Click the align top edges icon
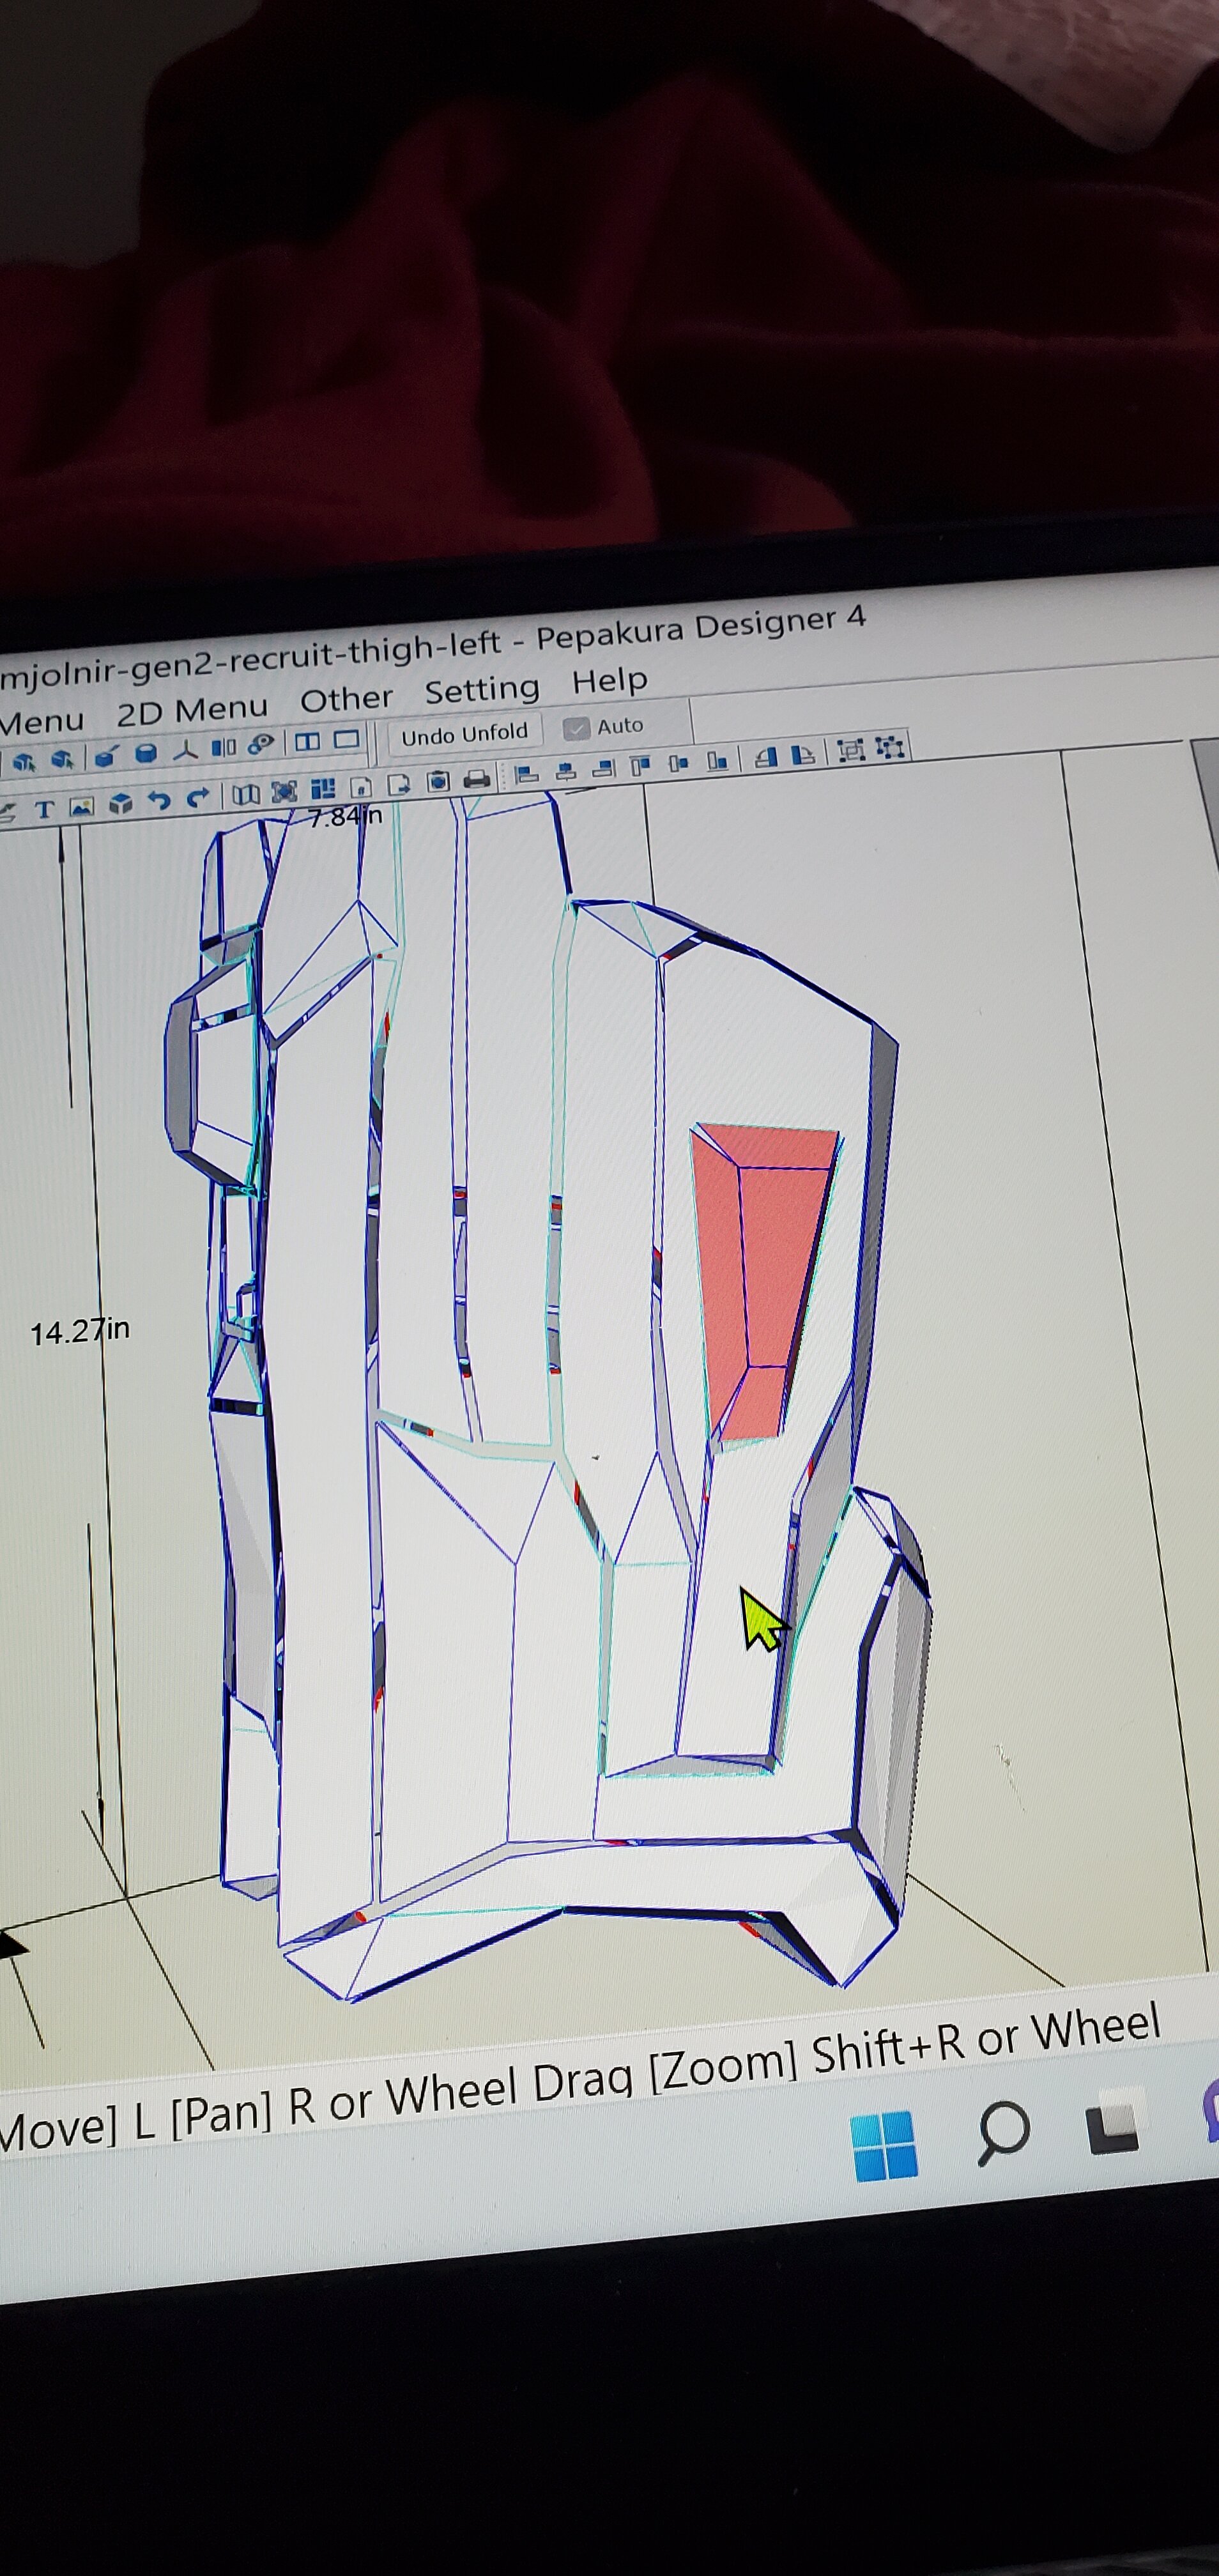The width and height of the screenshot is (1219, 2576). tap(640, 767)
